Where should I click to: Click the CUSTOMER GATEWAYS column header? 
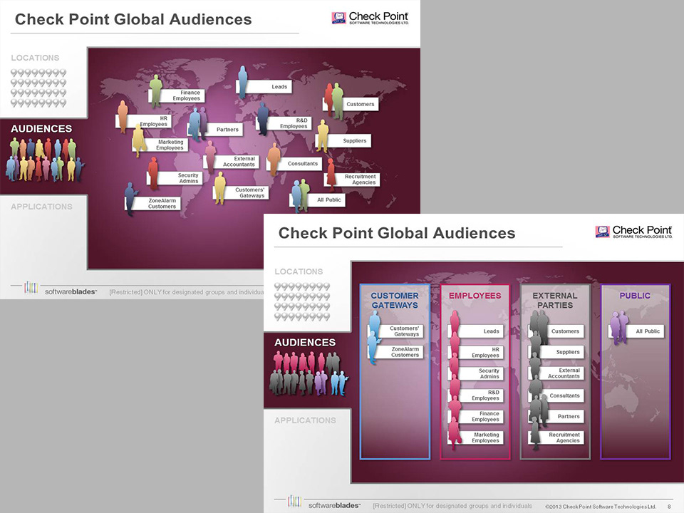point(395,301)
